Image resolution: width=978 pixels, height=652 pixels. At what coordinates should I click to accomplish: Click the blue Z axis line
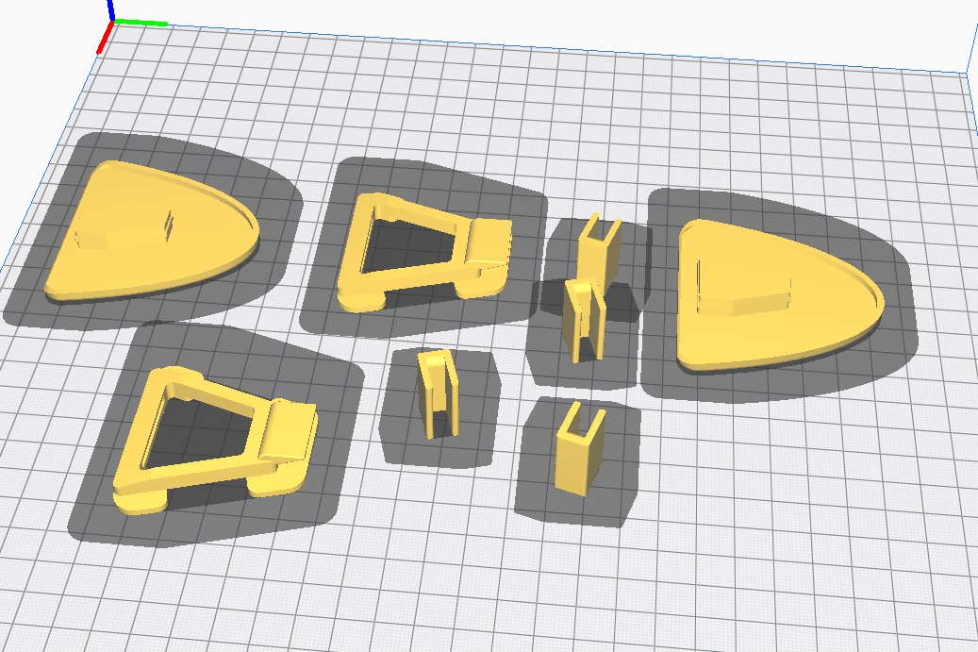pos(111,9)
